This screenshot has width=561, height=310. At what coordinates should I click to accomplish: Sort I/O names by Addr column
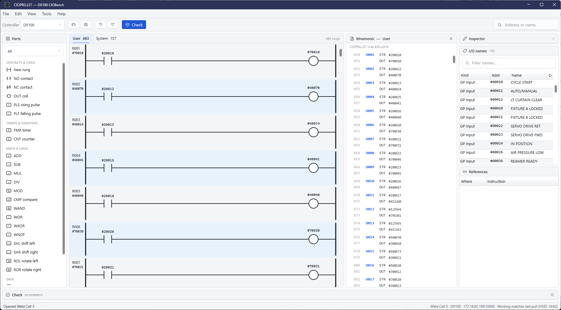coord(499,75)
